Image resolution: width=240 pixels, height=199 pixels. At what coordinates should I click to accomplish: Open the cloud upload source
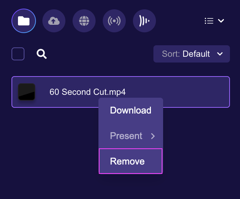[x=54, y=21]
